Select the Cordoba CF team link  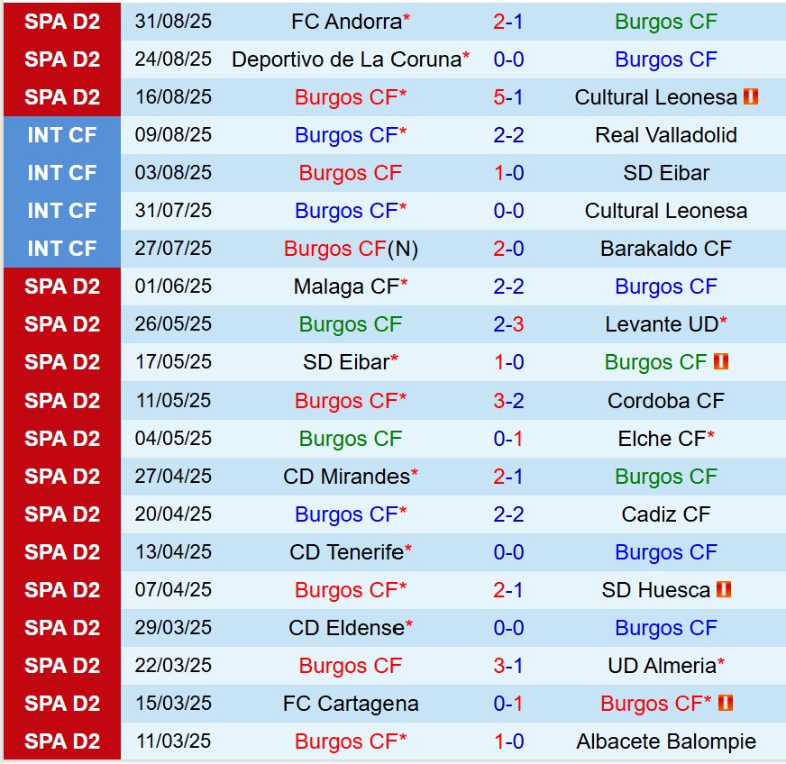666,400
